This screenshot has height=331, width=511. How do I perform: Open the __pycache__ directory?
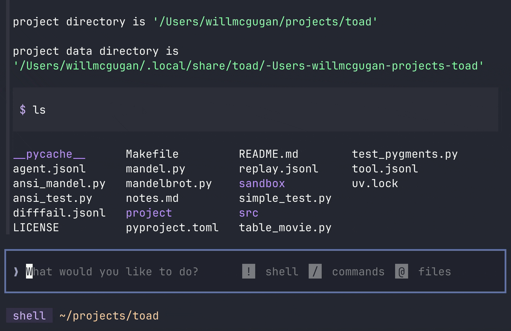click(x=49, y=154)
